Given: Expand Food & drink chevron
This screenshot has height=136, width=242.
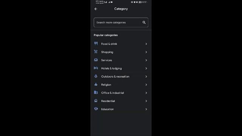Looking at the screenshot, I should 146,44.
